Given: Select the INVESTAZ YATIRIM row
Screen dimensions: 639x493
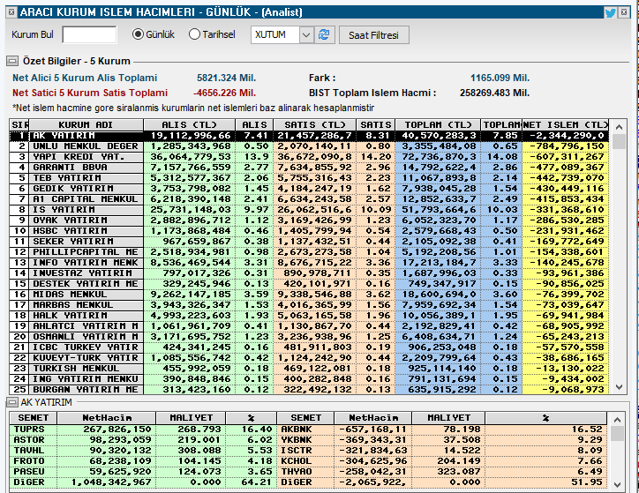Looking at the screenshot, I should tap(309, 273).
